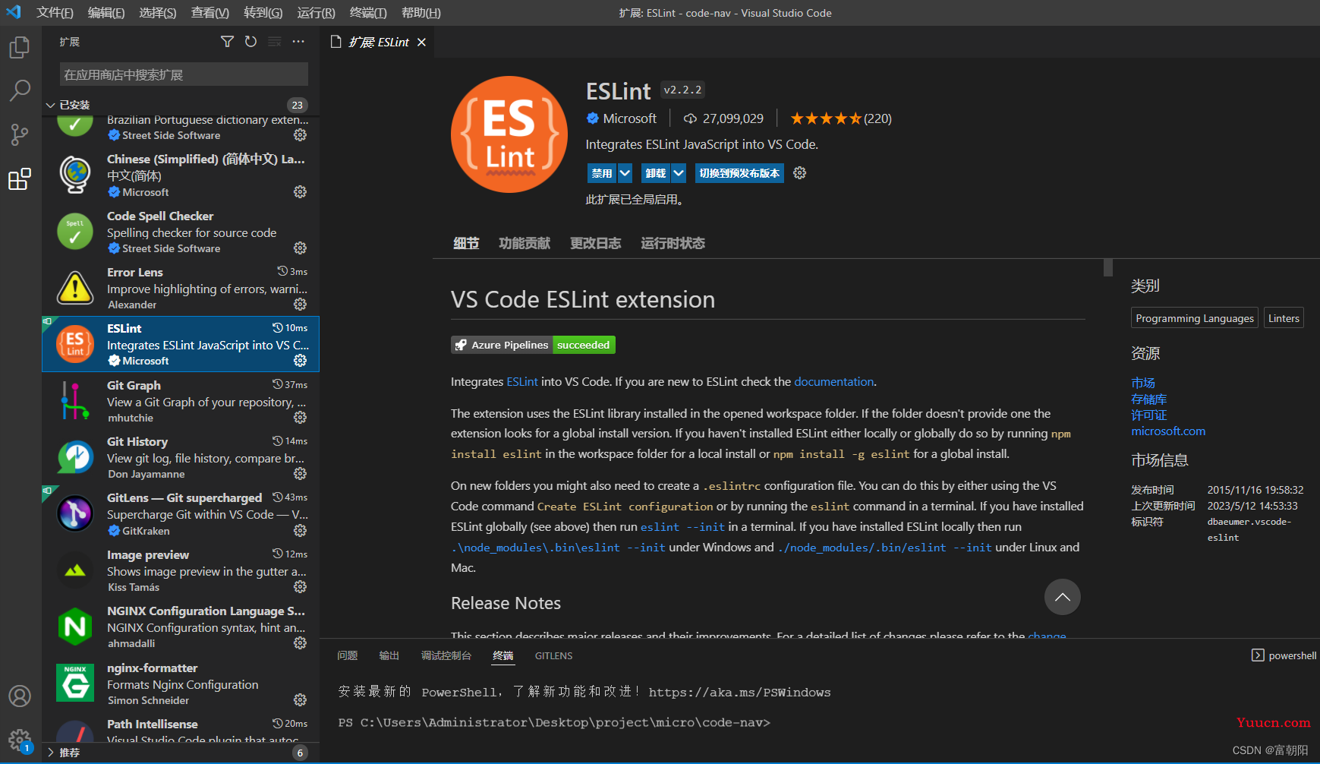Click the filter extensions icon
Image resolution: width=1320 pixels, height=764 pixels.
[x=227, y=42]
